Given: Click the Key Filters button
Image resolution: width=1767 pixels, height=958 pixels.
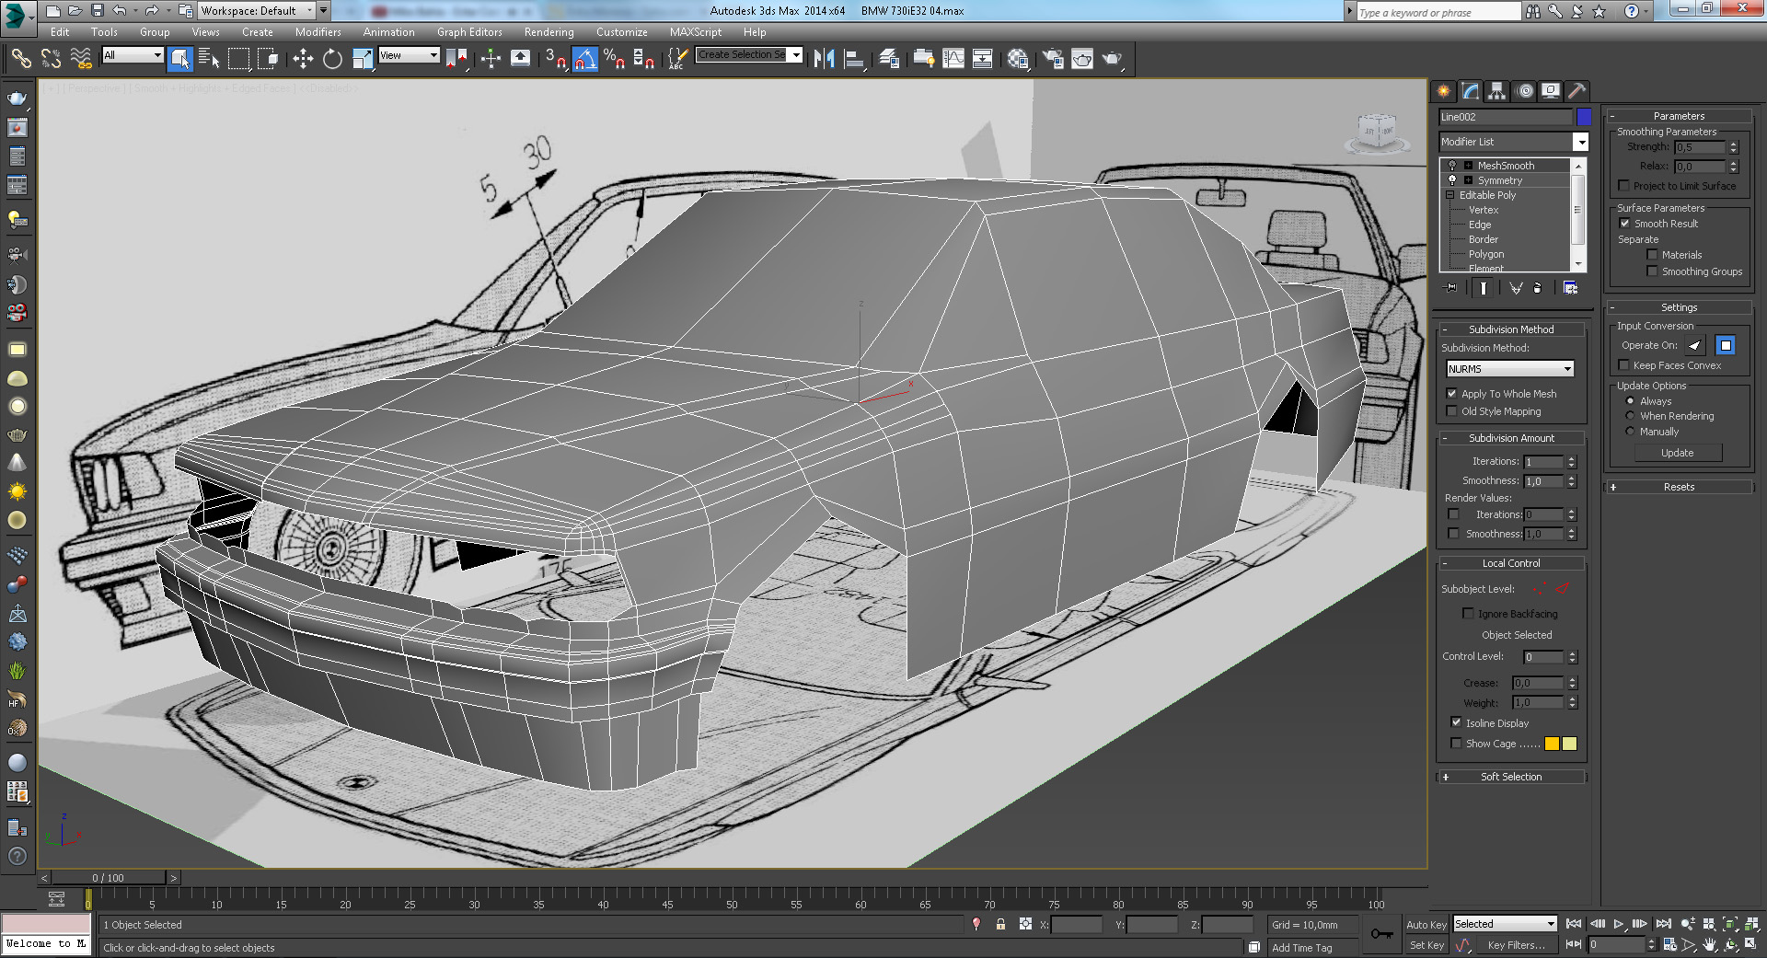Looking at the screenshot, I should pos(1516,945).
